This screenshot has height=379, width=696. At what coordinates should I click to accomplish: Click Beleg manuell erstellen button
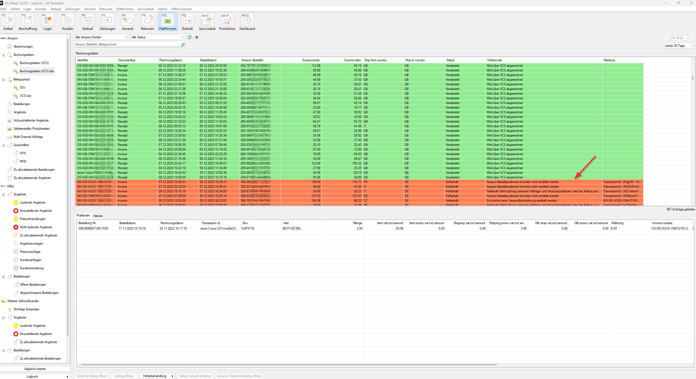195,376
